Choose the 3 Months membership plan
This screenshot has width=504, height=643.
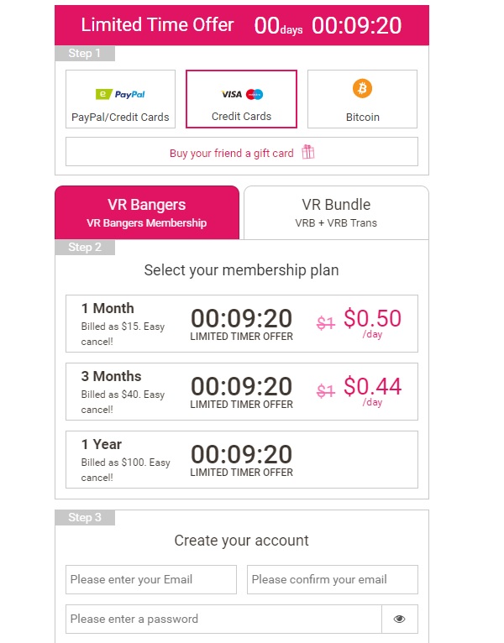pos(242,391)
